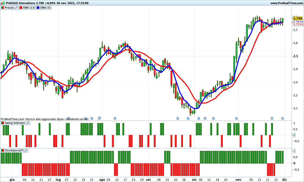Image resolution: width=304 pixels, height=182 pixels.
Task: Open OscillatoreSTI wrench configuration icon
Action: coord(26,151)
